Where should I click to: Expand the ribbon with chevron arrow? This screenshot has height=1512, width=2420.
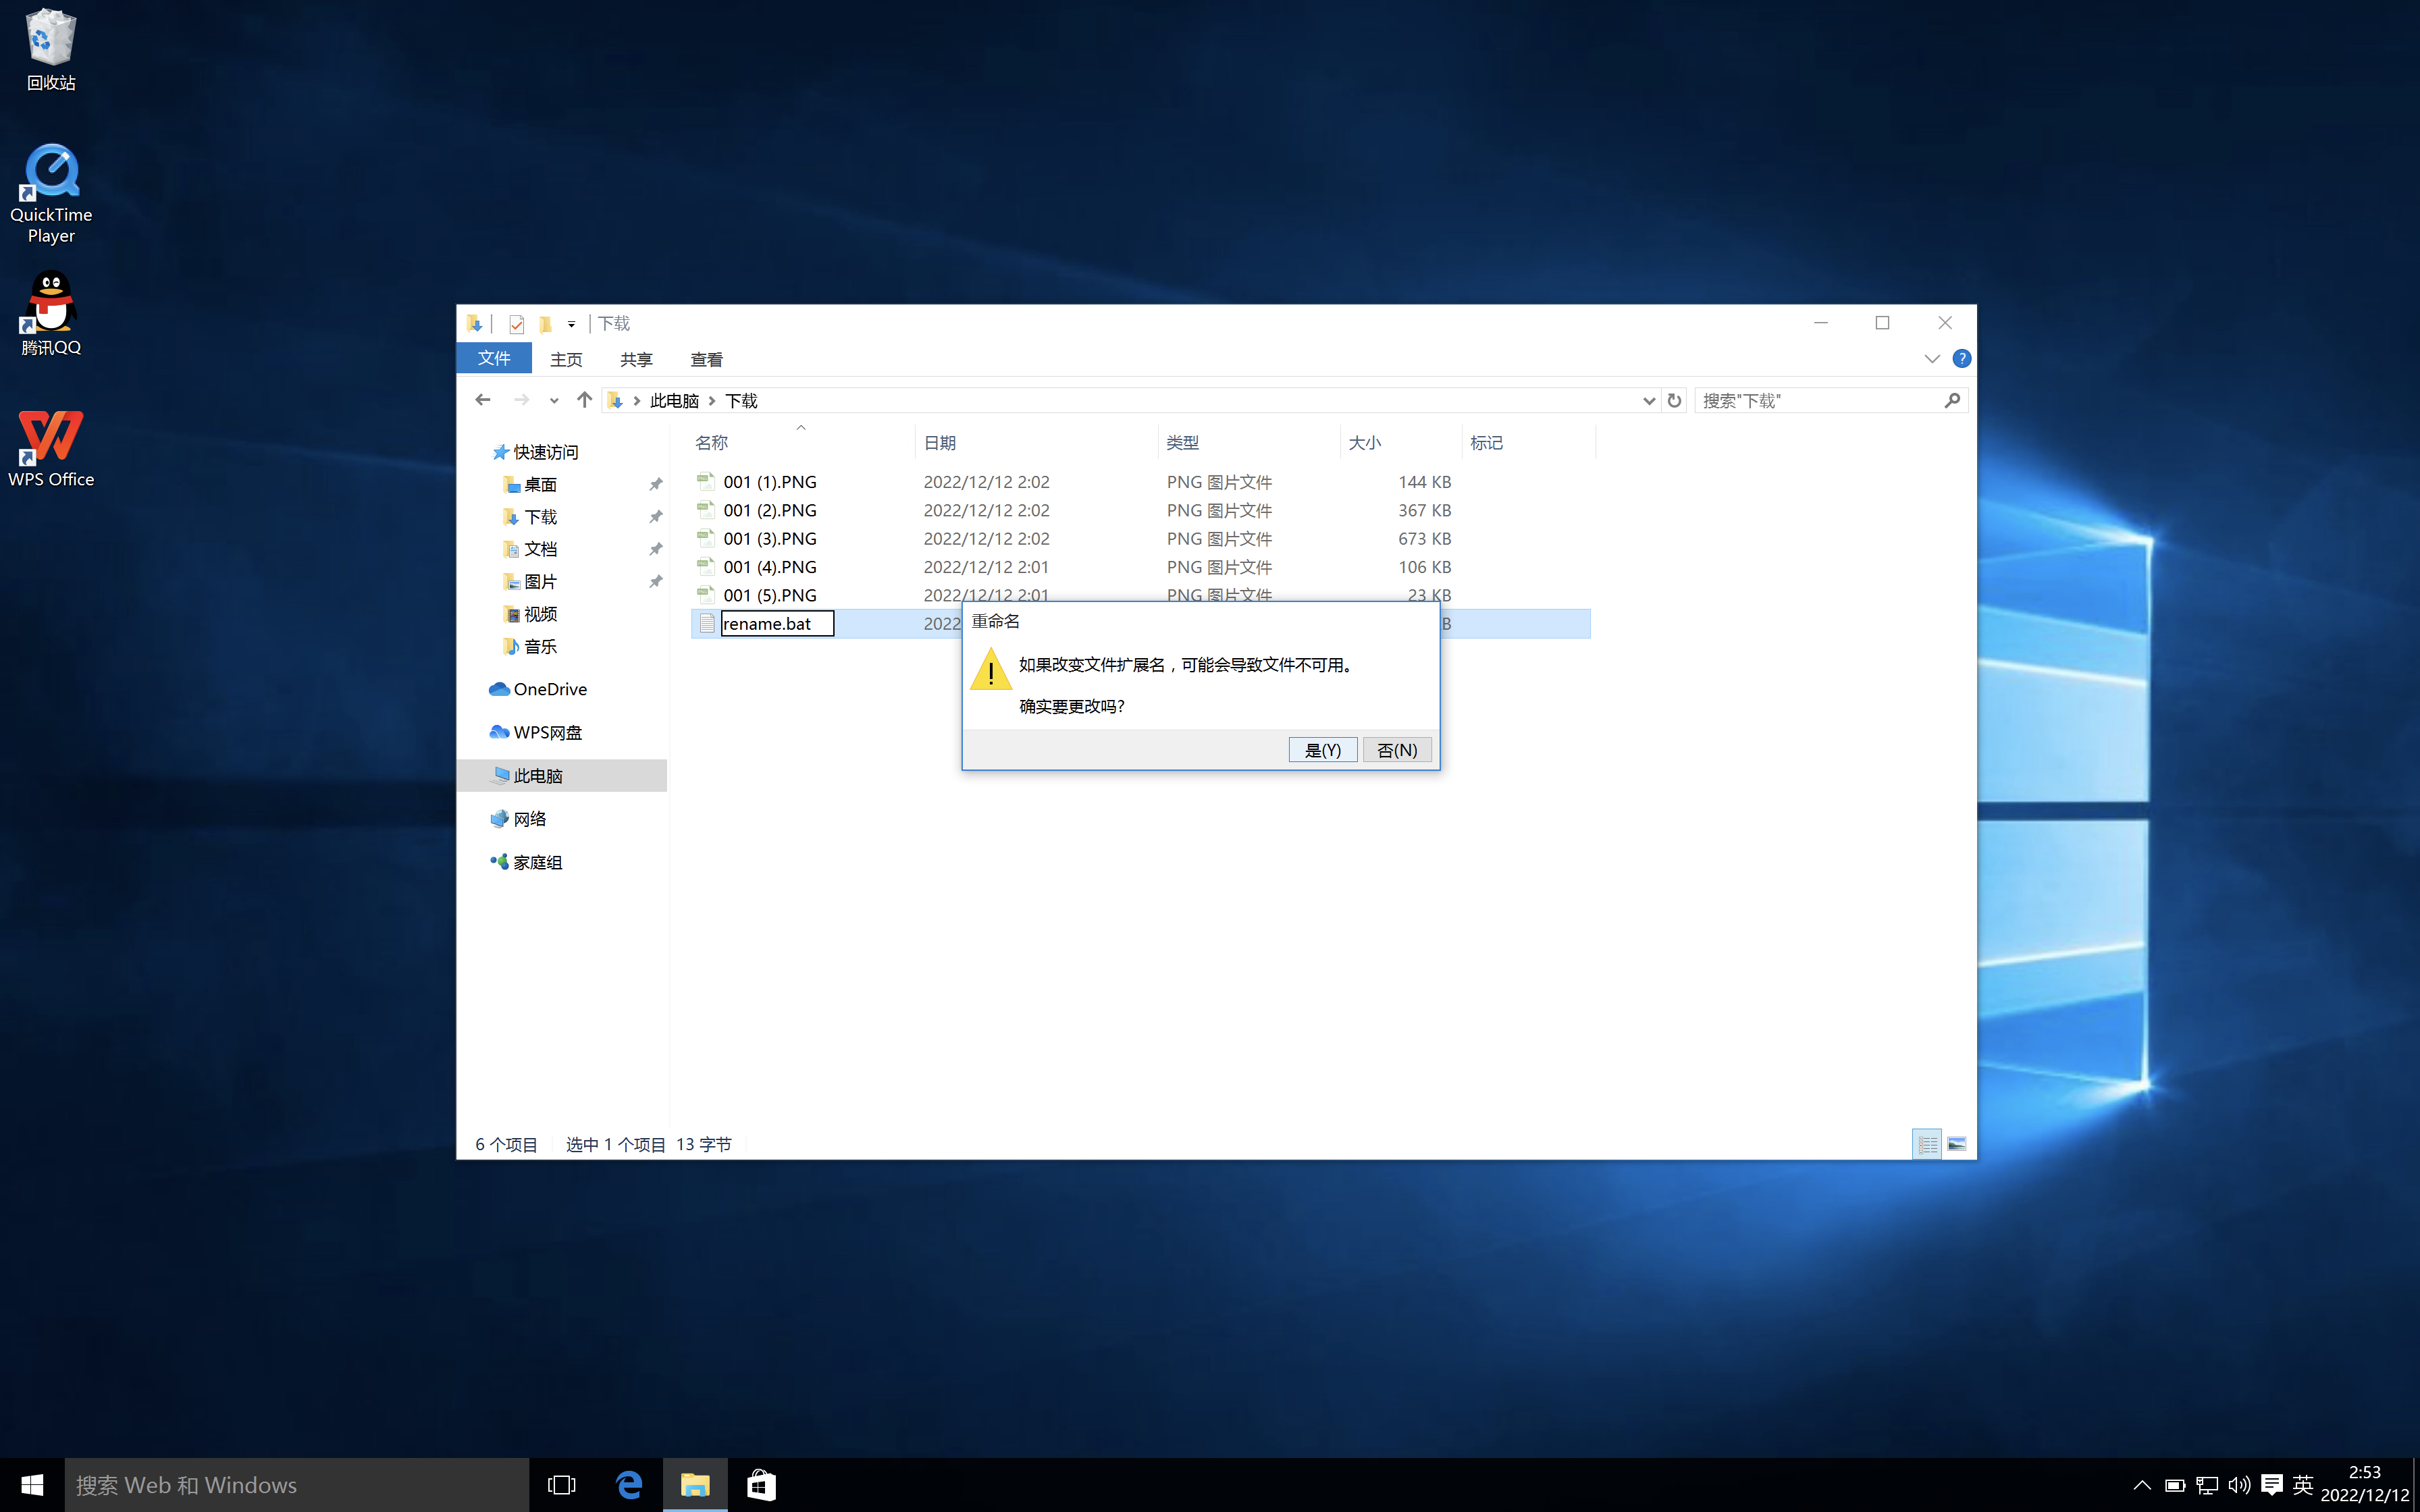pyautogui.click(x=1931, y=358)
